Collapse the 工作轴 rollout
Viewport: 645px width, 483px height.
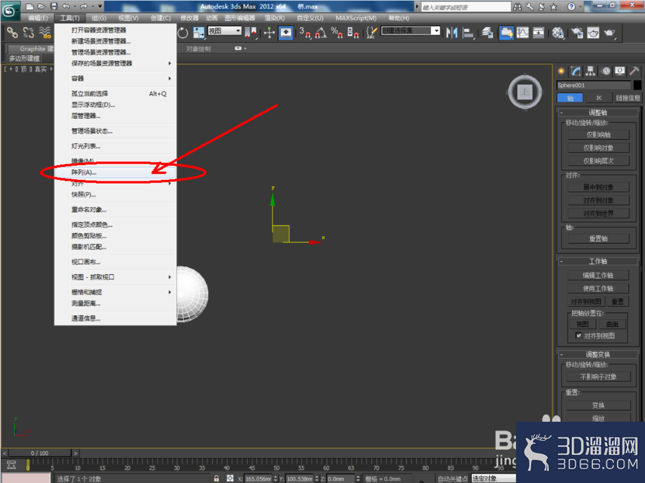pyautogui.click(x=598, y=261)
